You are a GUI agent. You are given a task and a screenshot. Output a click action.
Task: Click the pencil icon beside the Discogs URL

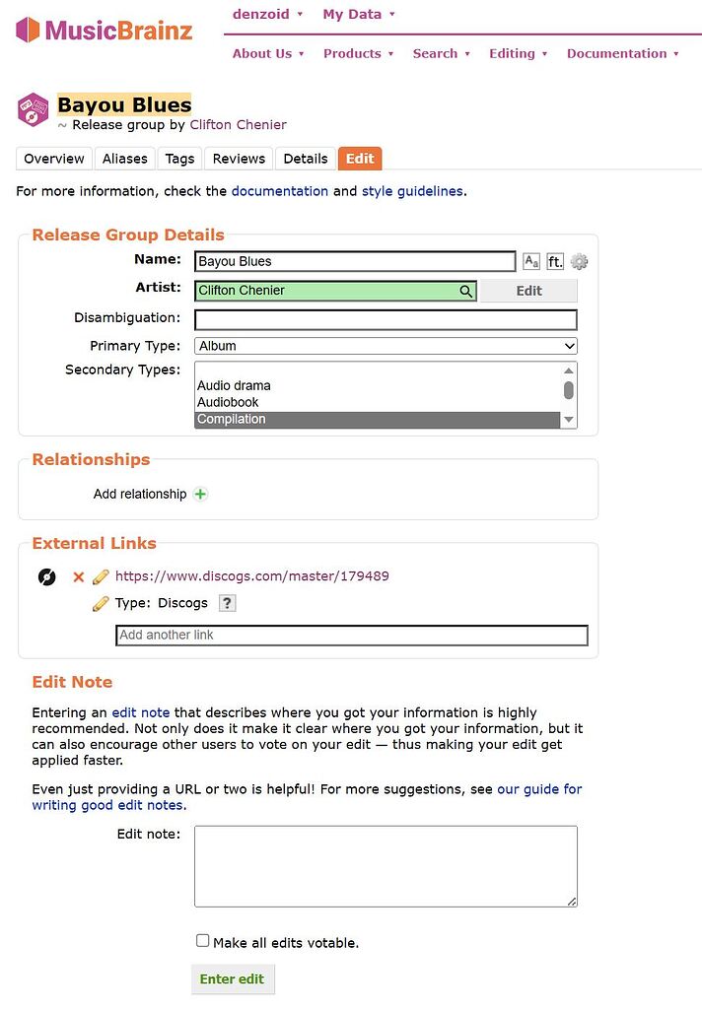tap(100, 577)
